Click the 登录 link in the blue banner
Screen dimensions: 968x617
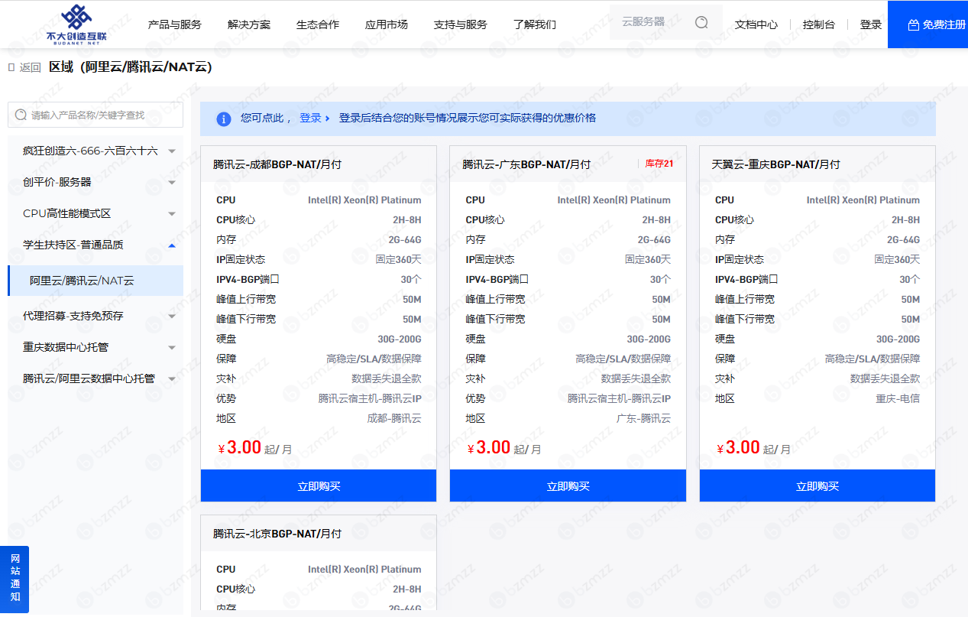click(310, 119)
